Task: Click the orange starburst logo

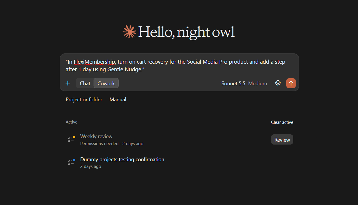Action: tap(129, 32)
